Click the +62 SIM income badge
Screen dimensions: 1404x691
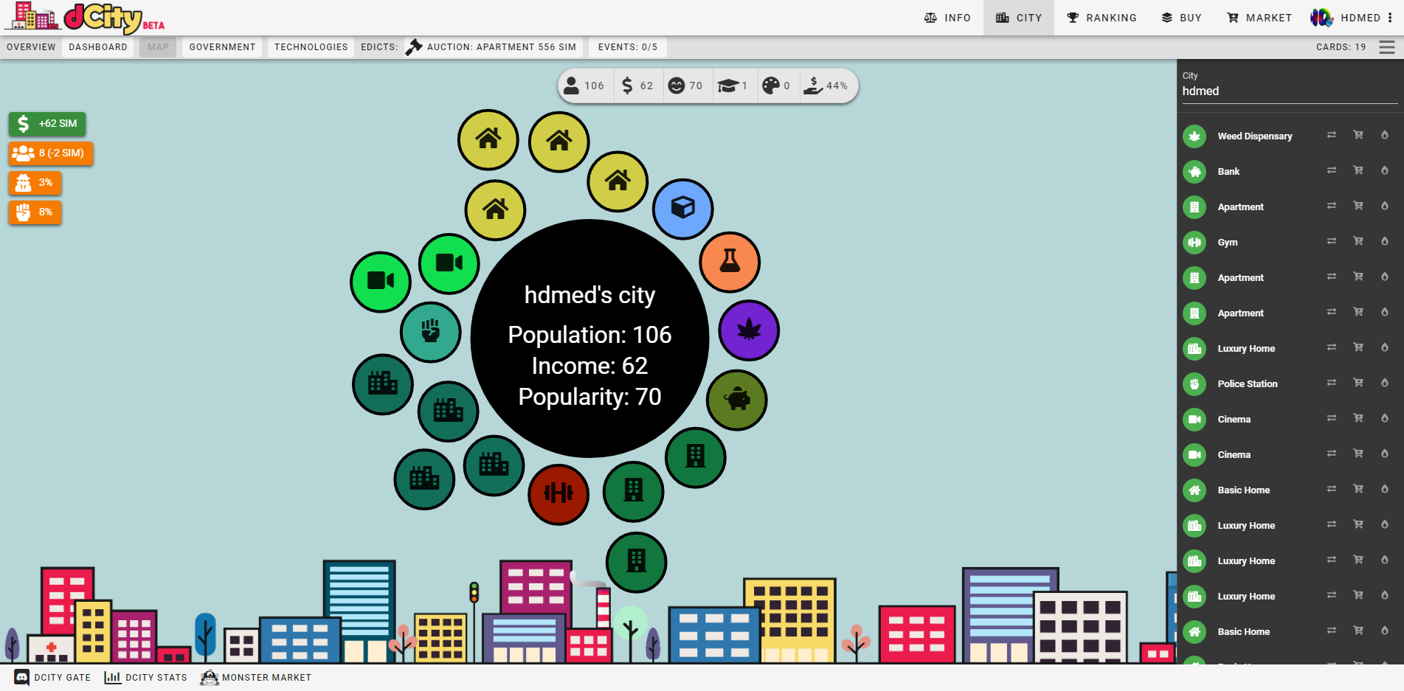click(47, 124)
